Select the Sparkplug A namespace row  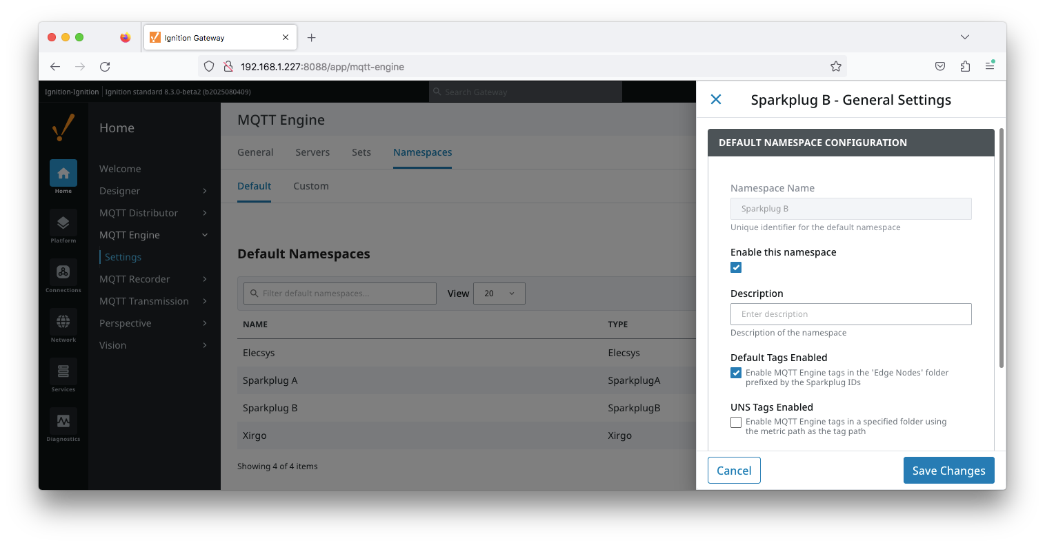(x=466, y=380)
